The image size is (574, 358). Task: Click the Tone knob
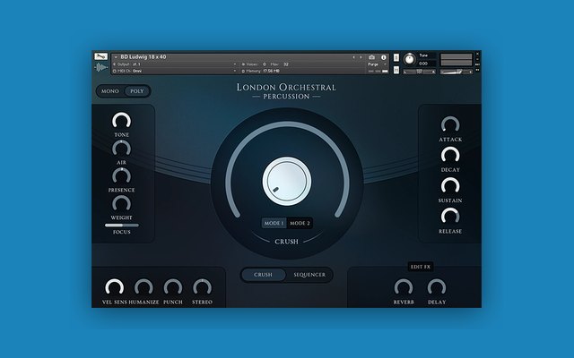tap(122, 121)
